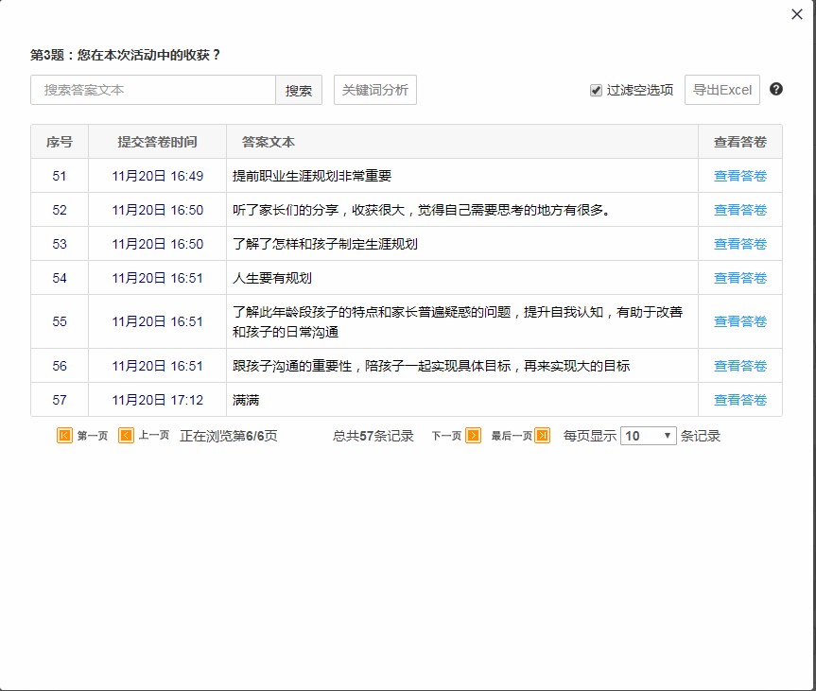816x691 pixels.
Task: Select answer text 满满
Action: coord(246,400)
